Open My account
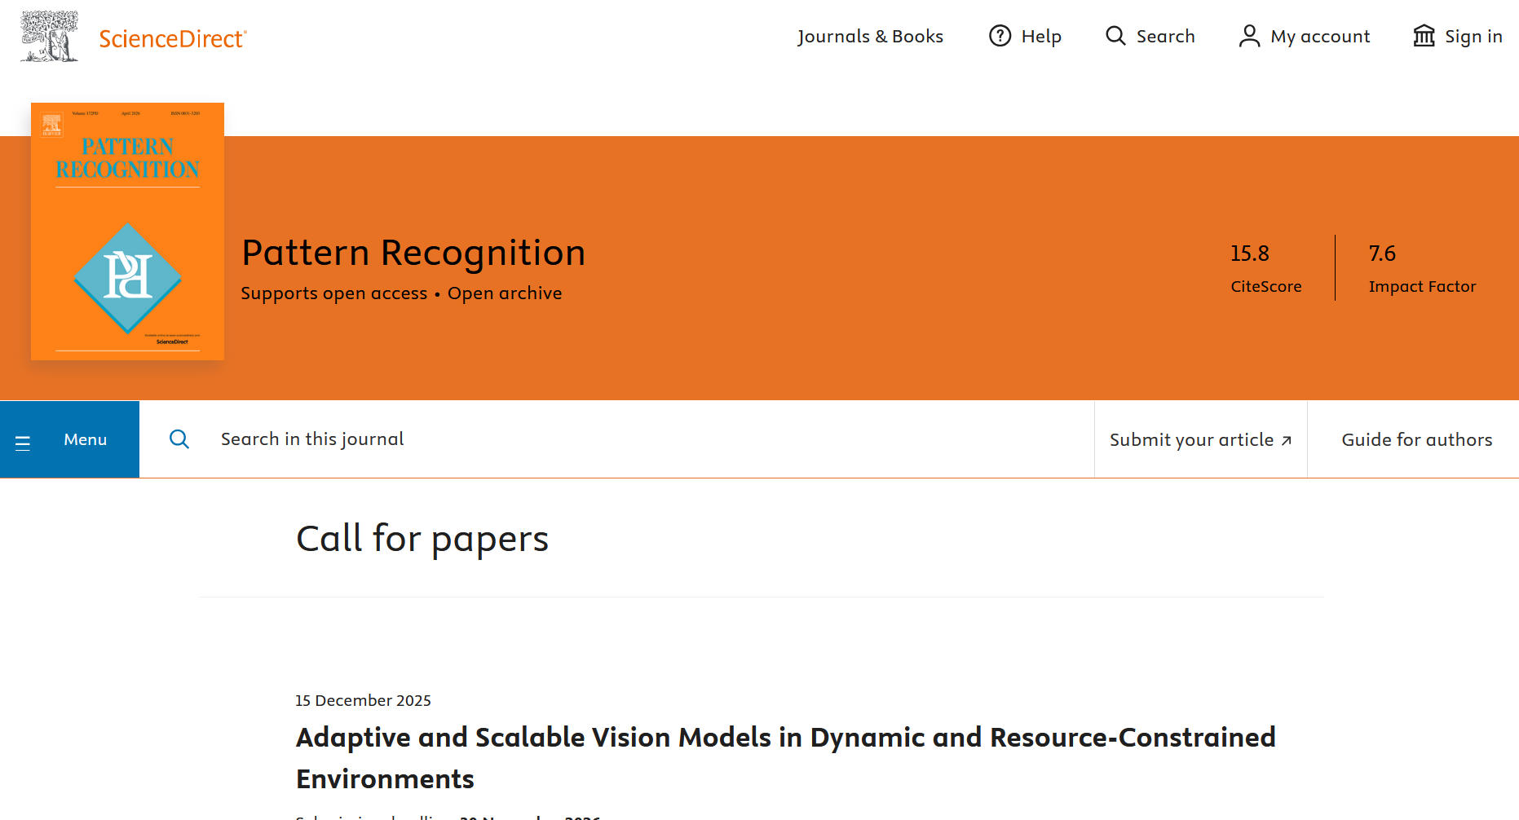The height and width of the screenshot is (820, 1519). pyautogui.click(x=1320, y=37)
